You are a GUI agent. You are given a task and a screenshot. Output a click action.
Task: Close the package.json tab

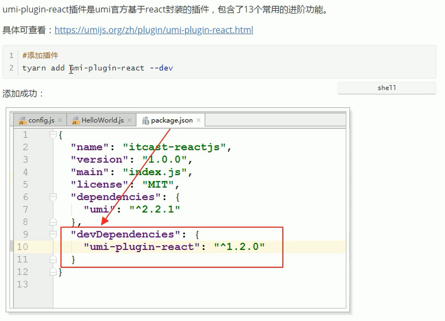[x=198, y=120]
